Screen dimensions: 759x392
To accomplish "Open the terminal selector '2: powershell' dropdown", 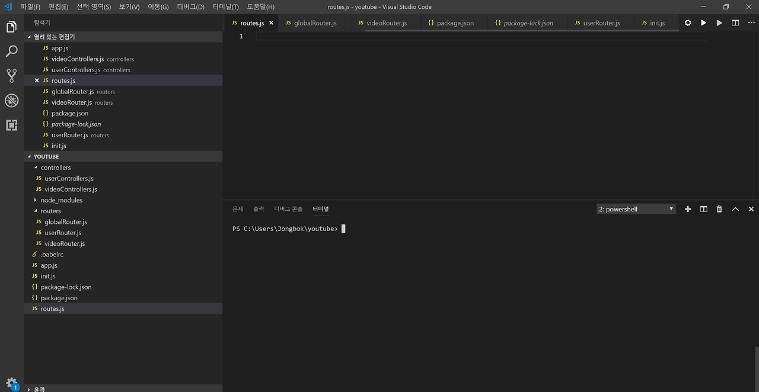I will click(x=636, y=209).
